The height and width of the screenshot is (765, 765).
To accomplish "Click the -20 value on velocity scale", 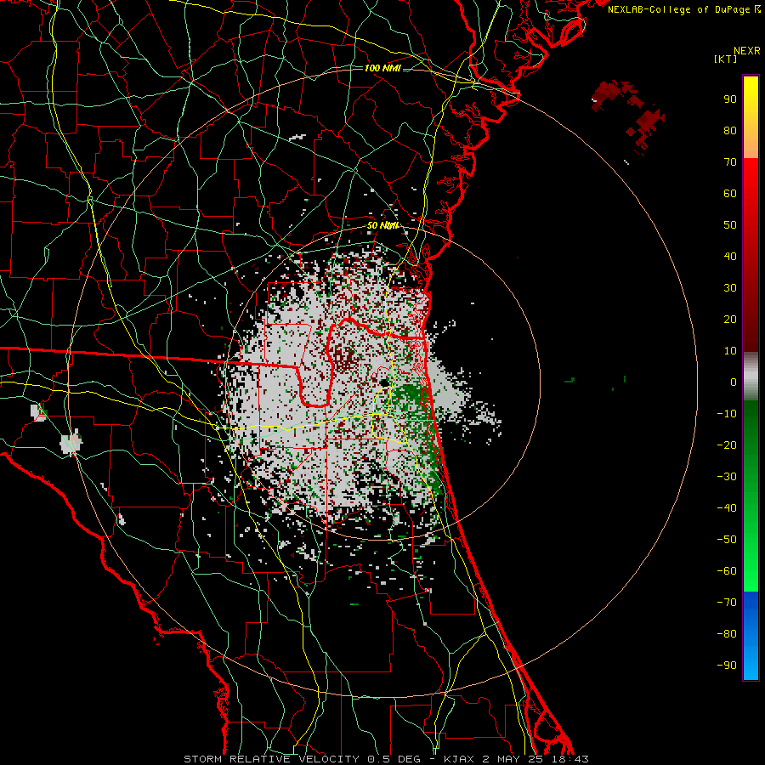I will click(727, 445).
